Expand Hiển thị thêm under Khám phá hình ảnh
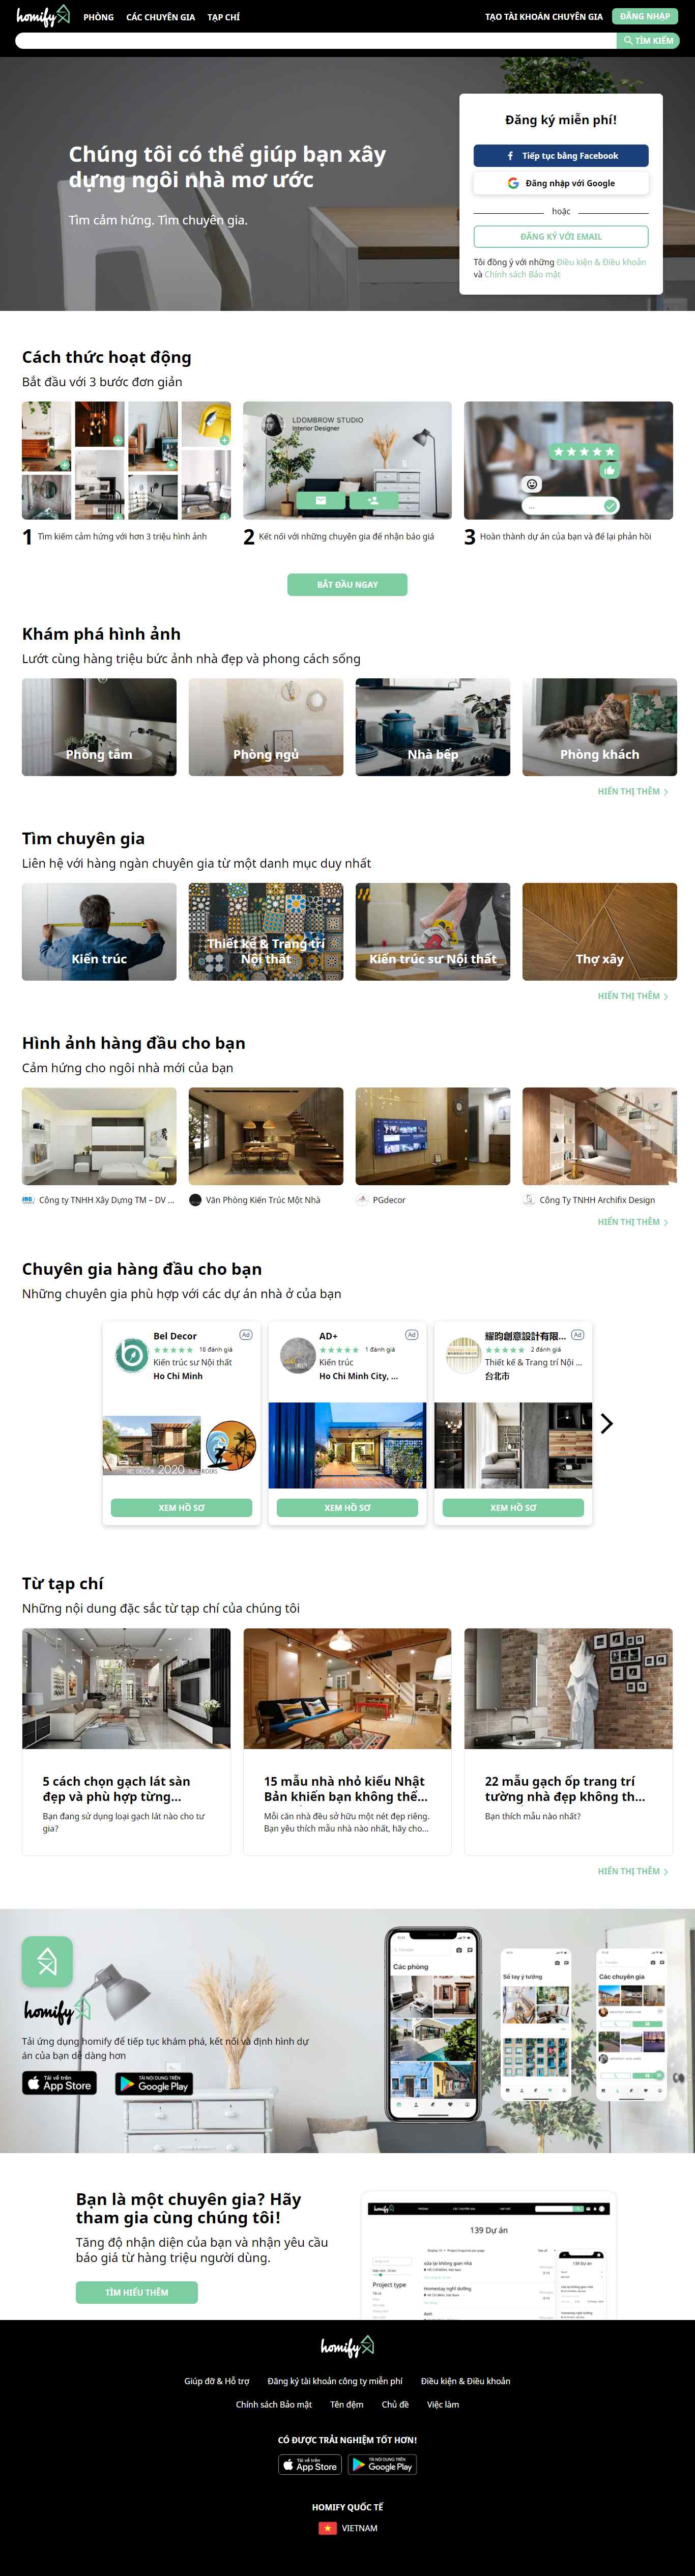Image resolution: width=695 pixels, height=2576 pixels. coord(633,791)
